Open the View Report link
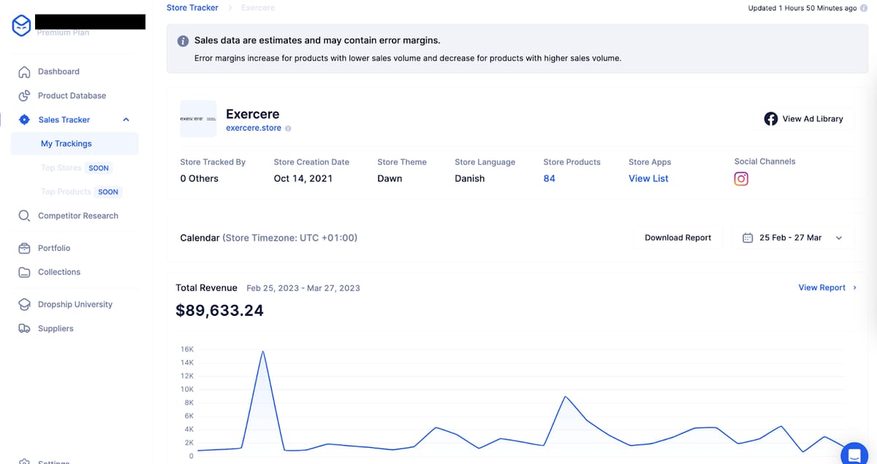This screenshot has height=464, width=877. pos(821,287)
